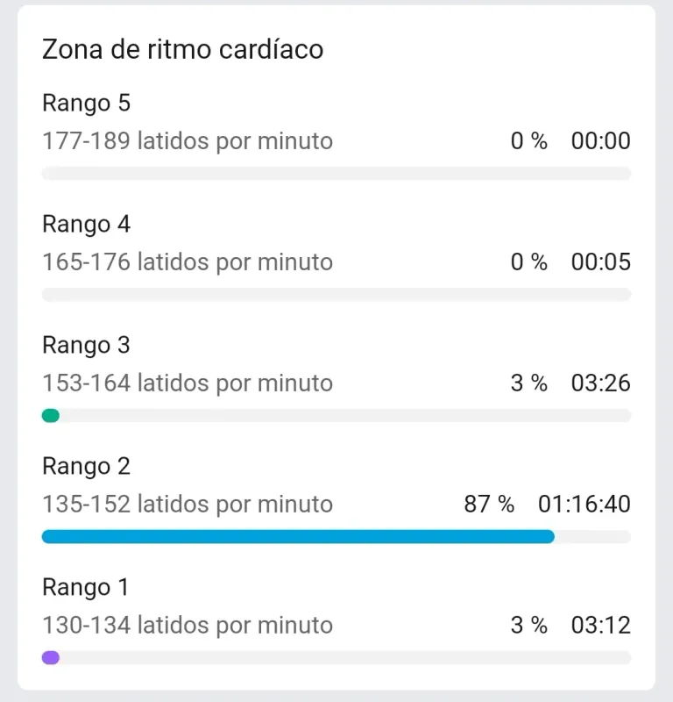This screenshot has height=702, width=673.
Task: Select the Rango 4 label
Action: [86, 224]
